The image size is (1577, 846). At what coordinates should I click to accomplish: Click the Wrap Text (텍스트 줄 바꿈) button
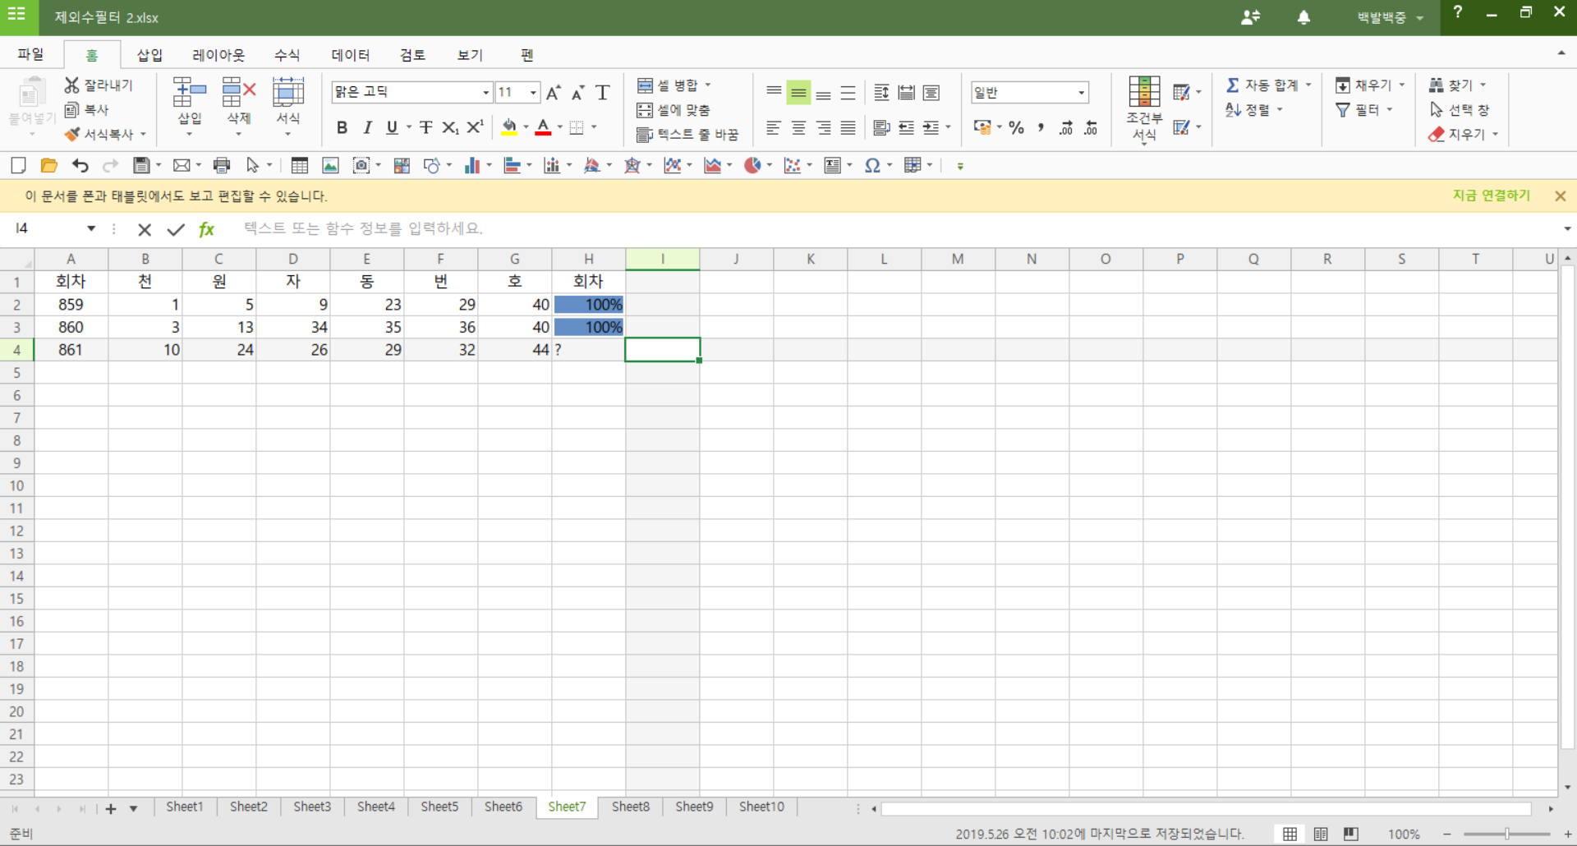[687, 134]
